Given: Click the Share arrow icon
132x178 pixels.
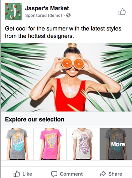Looking at the screenshot, I should click(103, 174).
